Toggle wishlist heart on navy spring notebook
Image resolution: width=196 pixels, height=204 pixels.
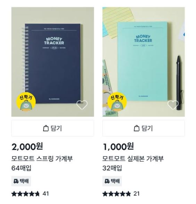click(x=82, y=105)
